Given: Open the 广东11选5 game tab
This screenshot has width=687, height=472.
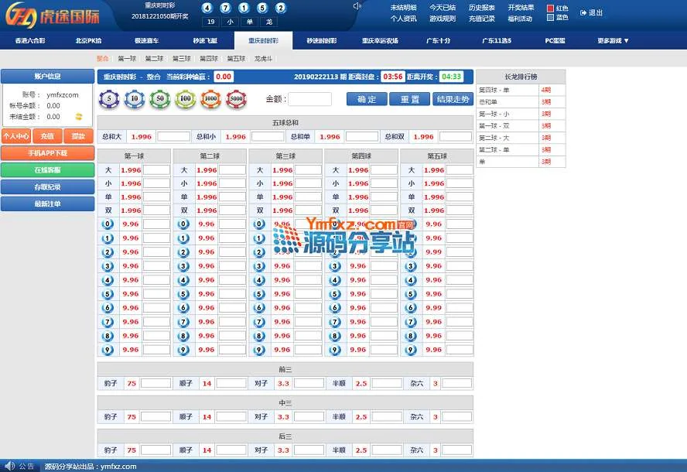Looking at the screenshot, I should coord(497,41).
